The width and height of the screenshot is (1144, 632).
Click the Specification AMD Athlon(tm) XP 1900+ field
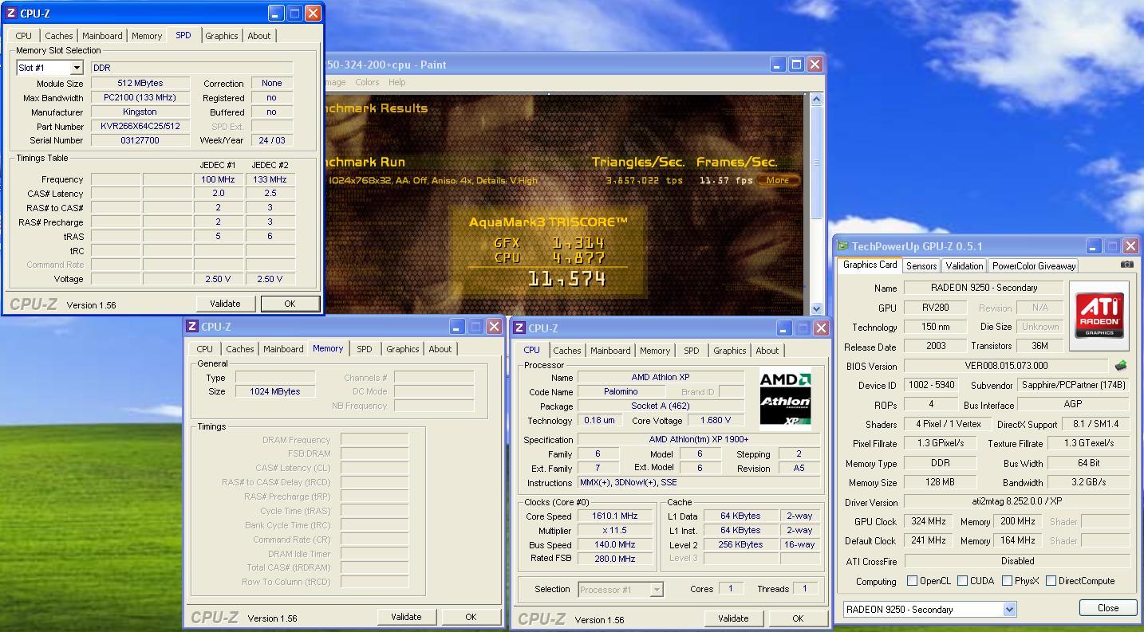click(699, 439)
